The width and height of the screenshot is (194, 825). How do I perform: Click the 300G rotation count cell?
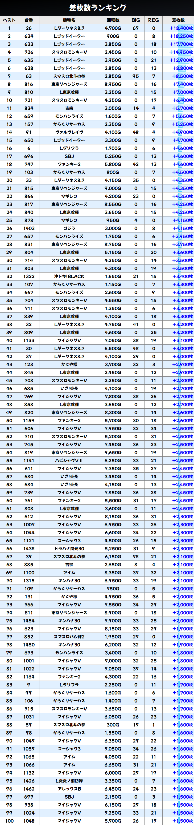113,725
